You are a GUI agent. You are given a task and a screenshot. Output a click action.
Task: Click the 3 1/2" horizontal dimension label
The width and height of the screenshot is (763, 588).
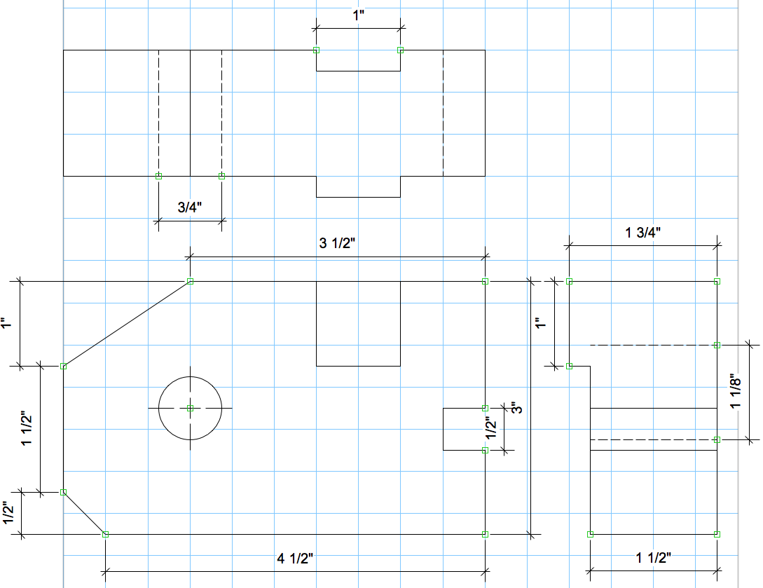[336, 244]
